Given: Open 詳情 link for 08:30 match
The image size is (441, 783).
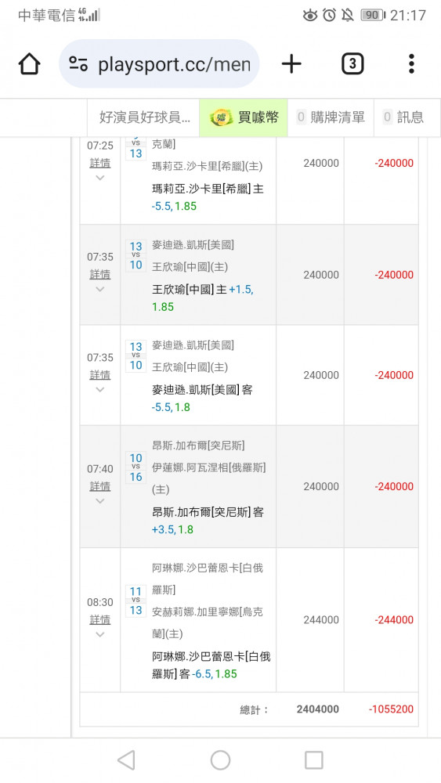Looking at the screenshot, I should pos(100,619).
